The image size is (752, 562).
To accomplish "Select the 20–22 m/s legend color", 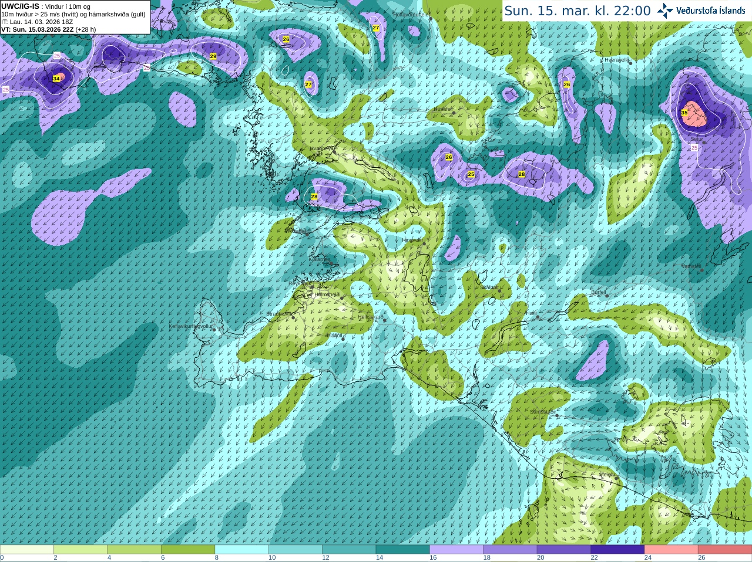I will [564, 550].
